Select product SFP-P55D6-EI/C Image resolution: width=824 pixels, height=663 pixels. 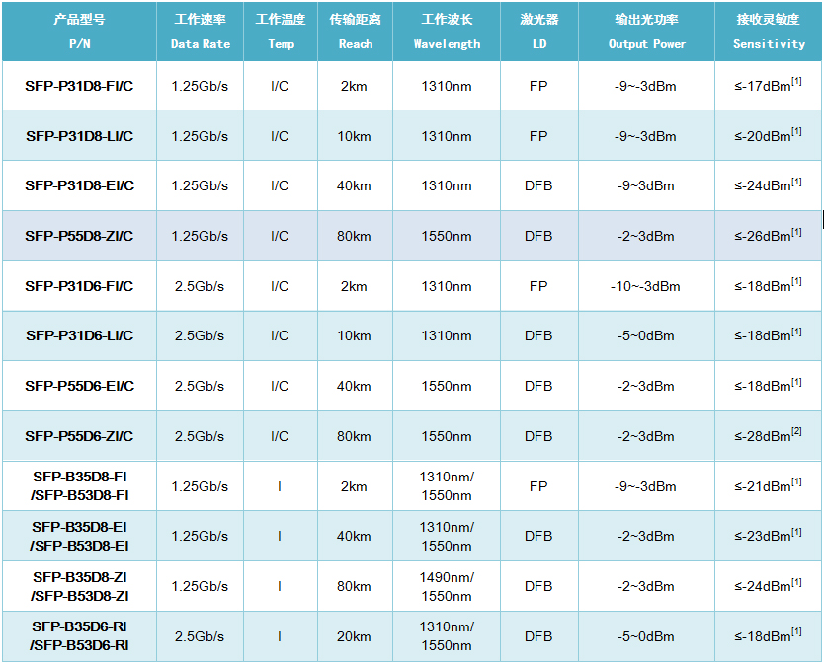[x=79, y=387]
